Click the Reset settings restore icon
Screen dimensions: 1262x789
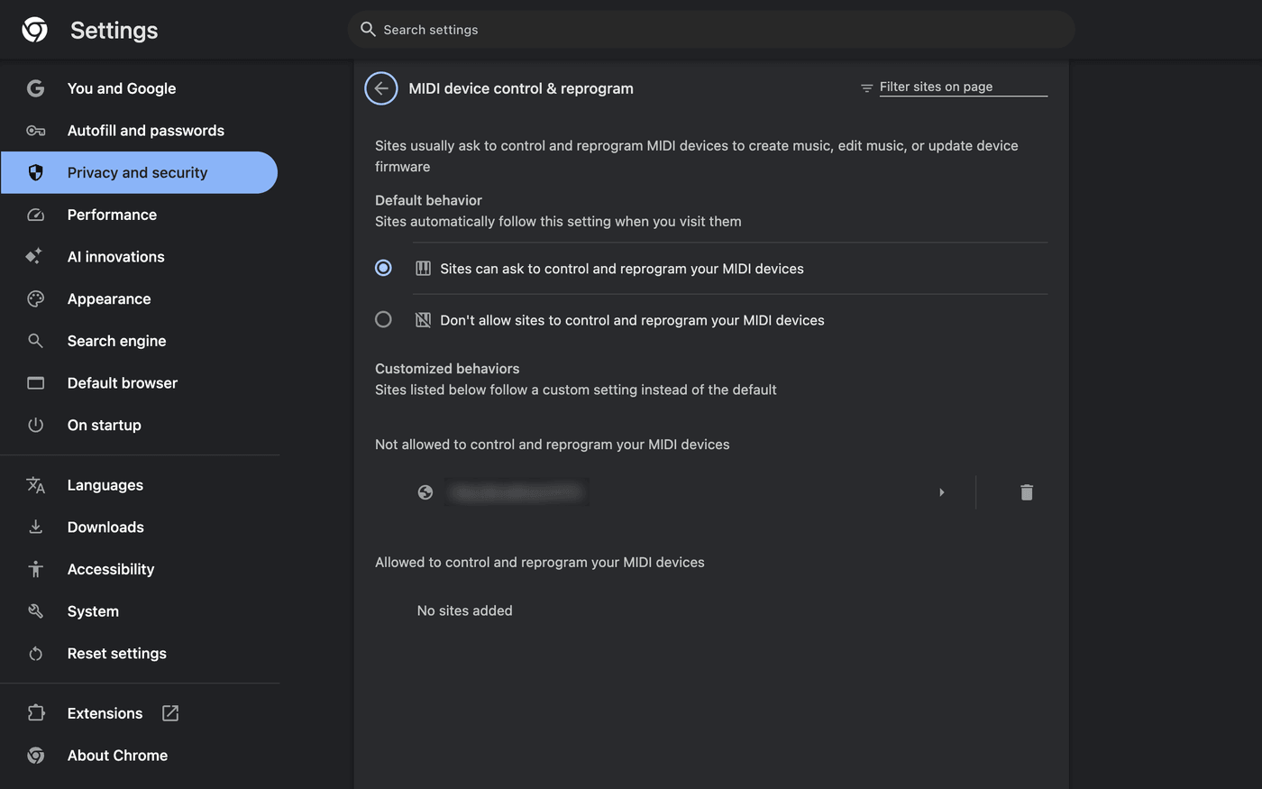click(35, 654)
